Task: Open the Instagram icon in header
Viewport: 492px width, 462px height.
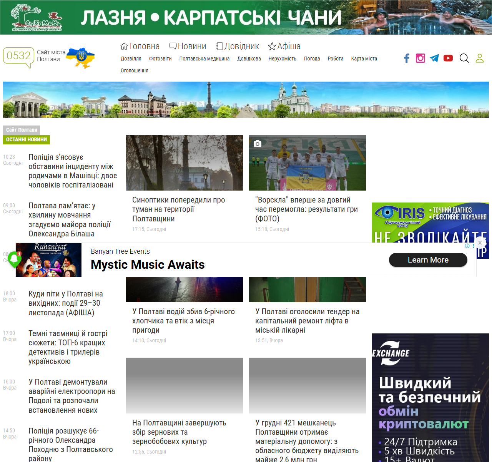Action: point(421,58)
